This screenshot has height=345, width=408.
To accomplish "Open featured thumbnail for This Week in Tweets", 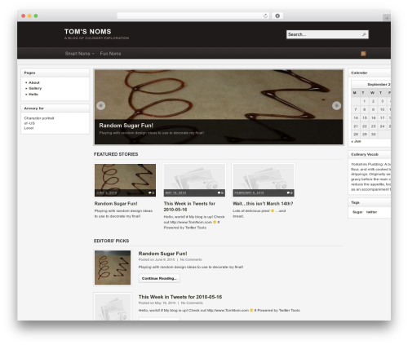I will click(x=194, y=180).
